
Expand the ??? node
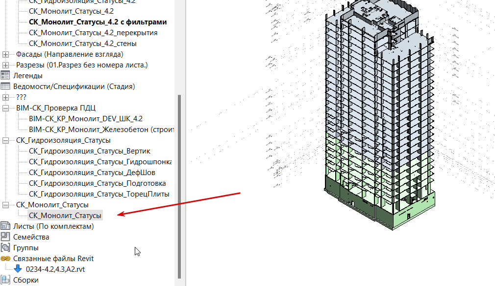(5, 97)
